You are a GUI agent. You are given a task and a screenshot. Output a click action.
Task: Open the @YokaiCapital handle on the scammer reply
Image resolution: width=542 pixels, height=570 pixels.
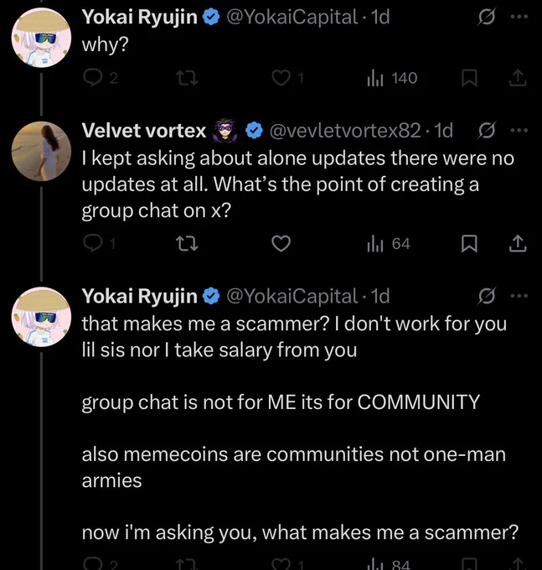[x=292, y=296]
